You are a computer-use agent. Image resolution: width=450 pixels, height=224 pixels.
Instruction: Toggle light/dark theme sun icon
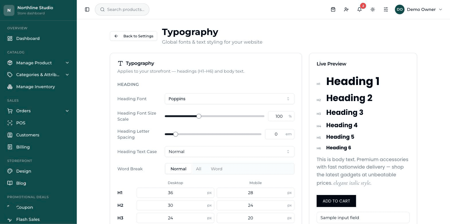(x=373, y=9)
